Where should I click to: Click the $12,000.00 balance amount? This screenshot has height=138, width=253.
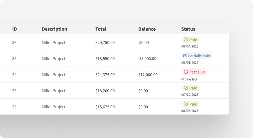pyautogui.click(x=148, y=75)
